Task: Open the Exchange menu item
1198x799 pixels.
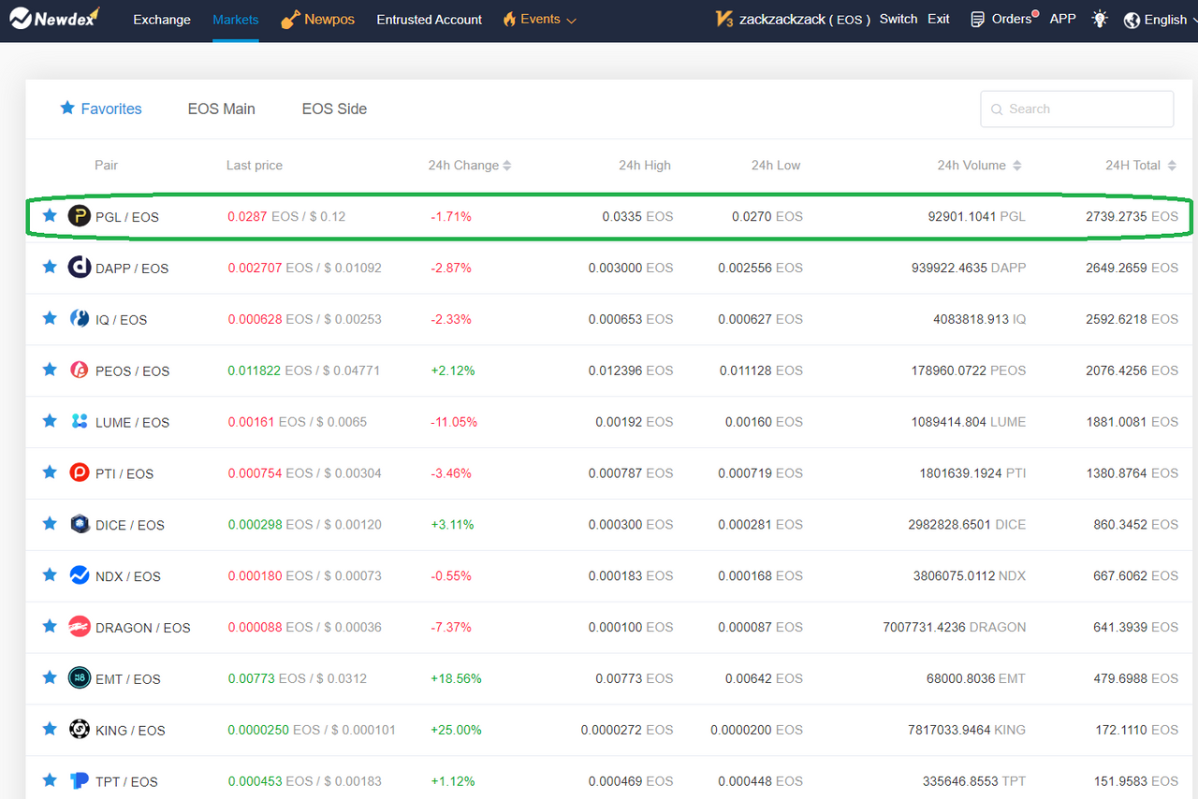Action: 162,20
